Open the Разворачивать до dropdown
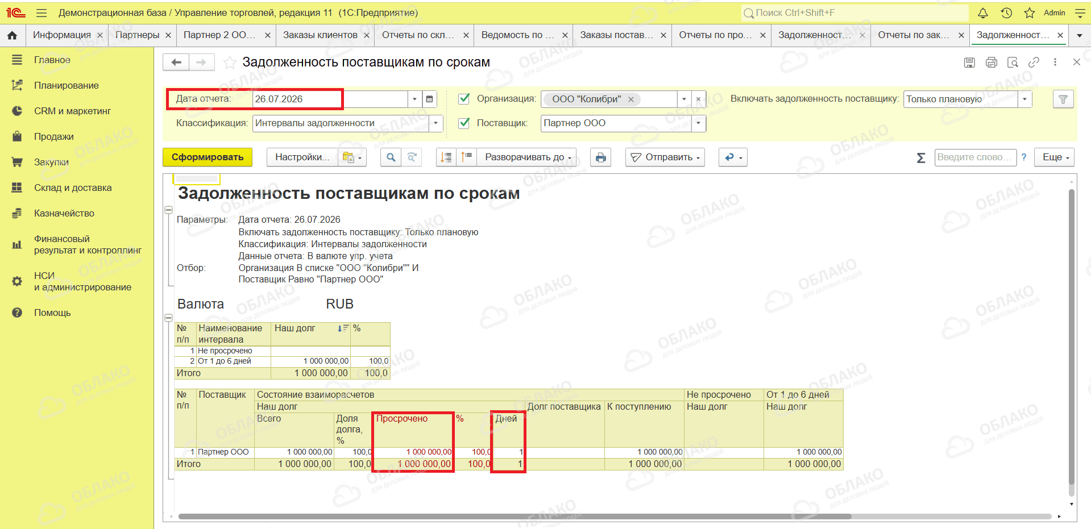The height and width of the screenshot is (529, 1091). click(525, 157)
